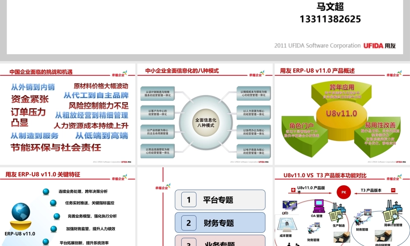Screen dimensions: 410x246
Task: Click the 以精细成本与绩效为核心 box
Action: (254, 93)
